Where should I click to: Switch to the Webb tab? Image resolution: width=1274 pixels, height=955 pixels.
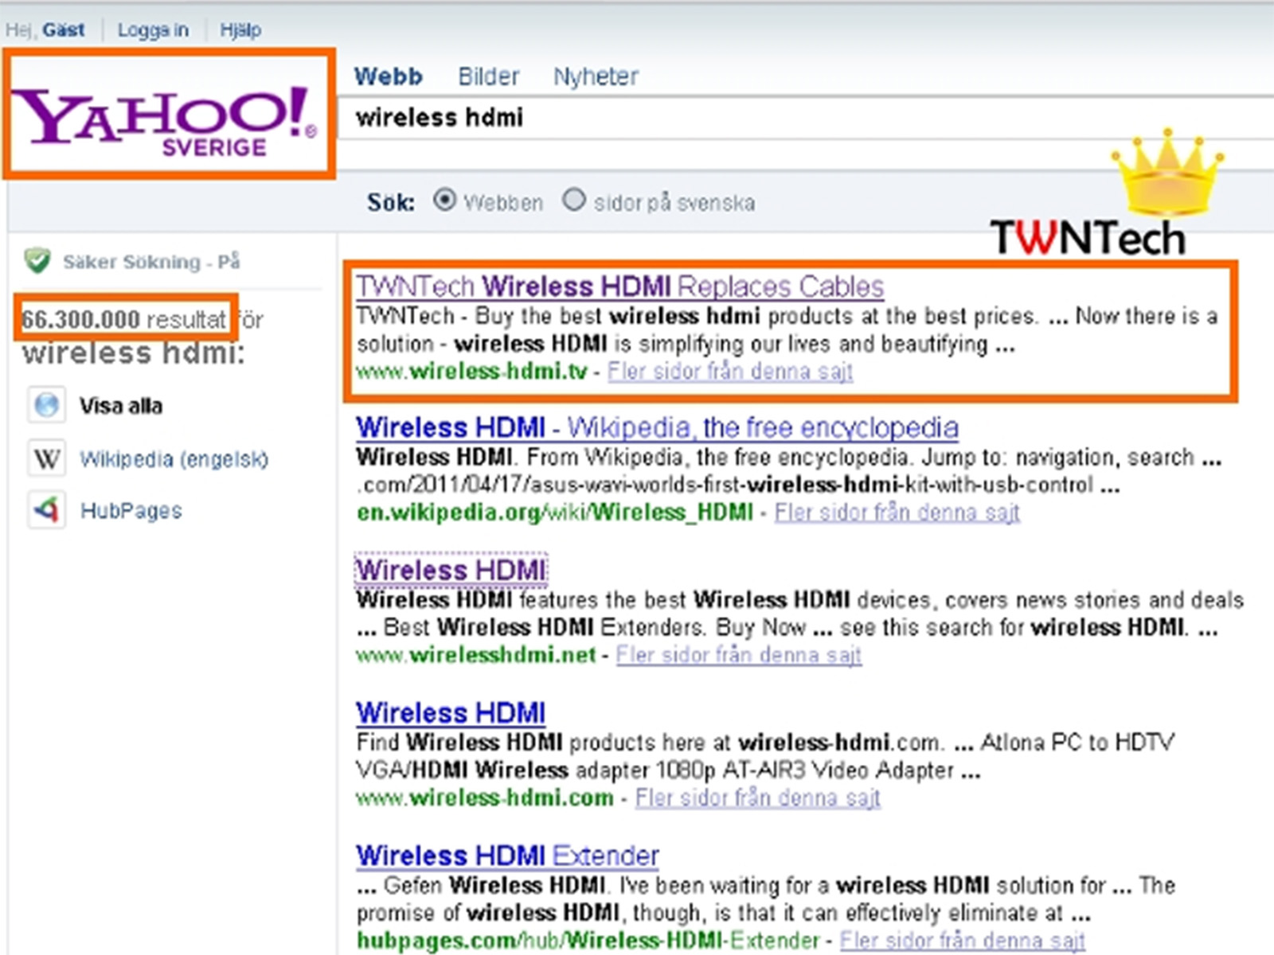(388, 76)
